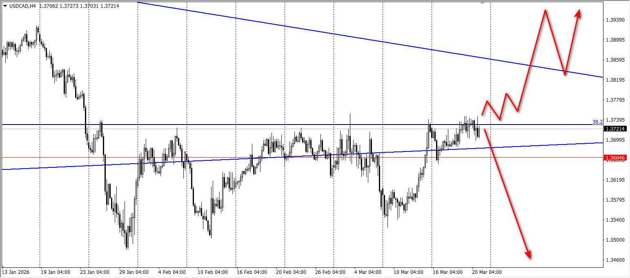
Task: Click the upward red arrowhead at top right
Action: pyautogui.click(x=578, y=13)
